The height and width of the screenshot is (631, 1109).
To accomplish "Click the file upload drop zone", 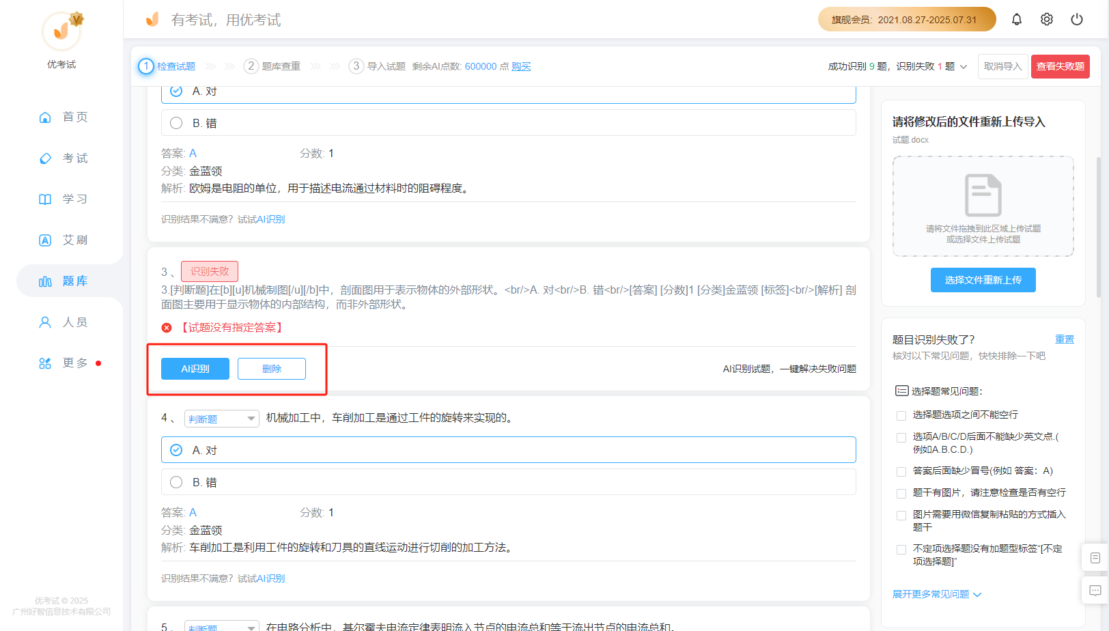I will [983, 206].
